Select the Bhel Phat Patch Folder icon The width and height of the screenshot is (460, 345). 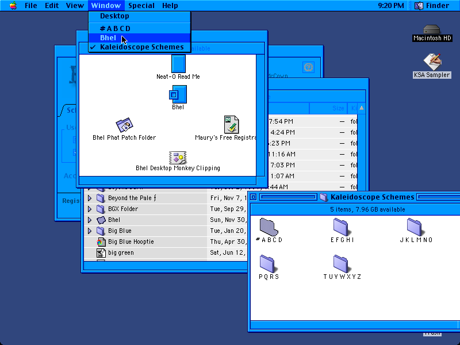pos(124,125)
